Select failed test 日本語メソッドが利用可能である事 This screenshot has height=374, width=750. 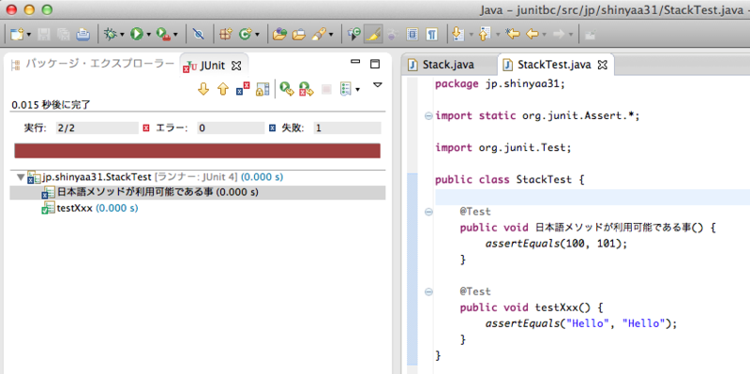198,193
